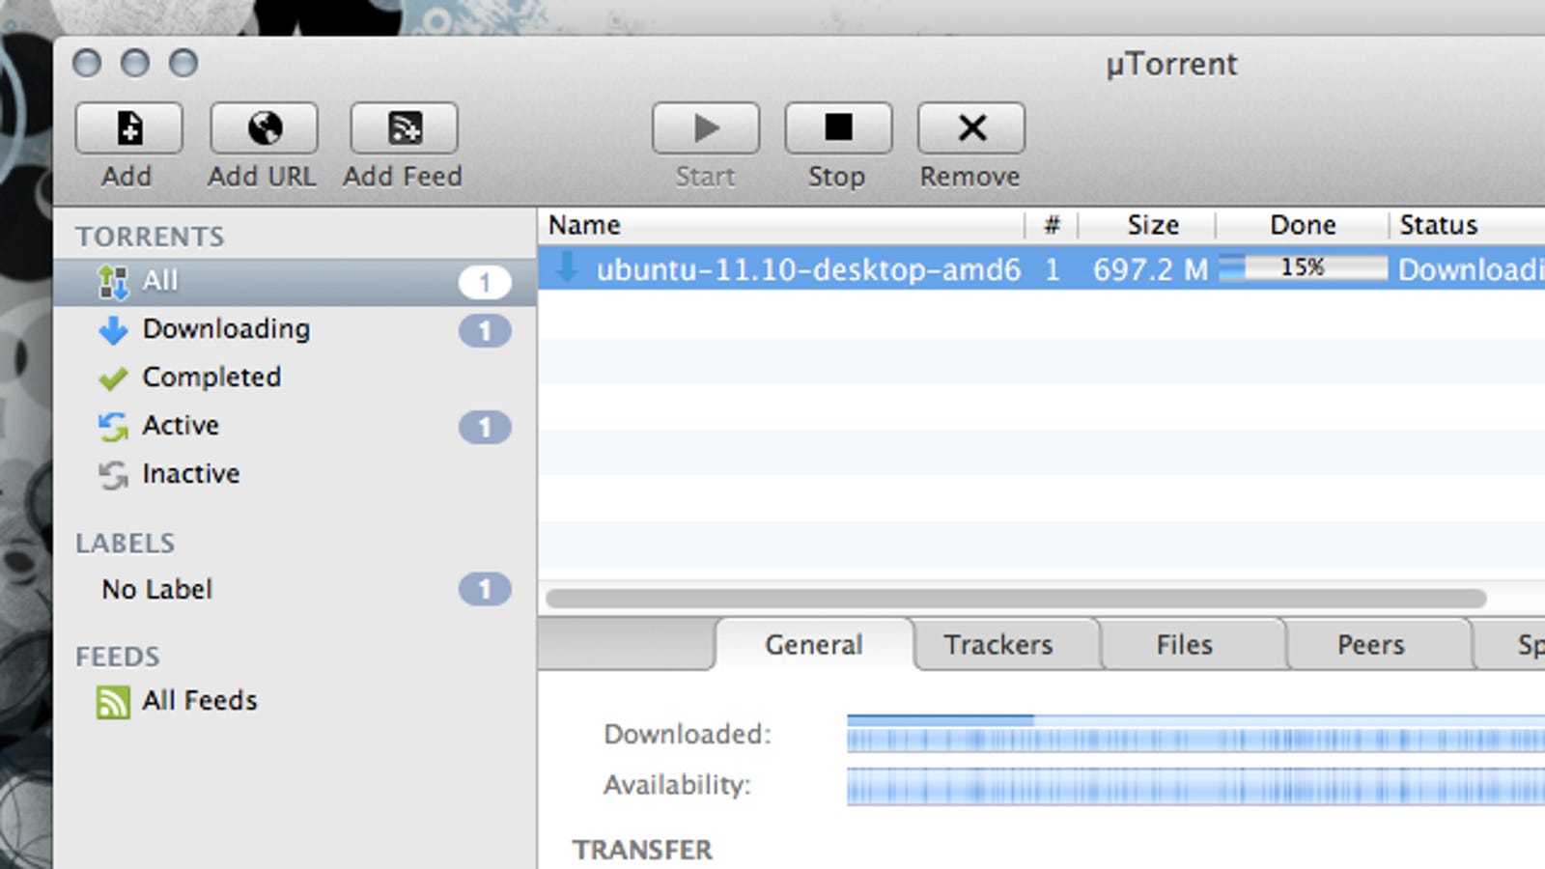Sort torrents by Status column
The height and width of the screenshot is (869, 1545).
click(1468, 225)
